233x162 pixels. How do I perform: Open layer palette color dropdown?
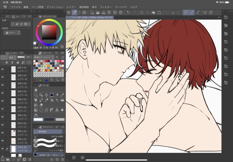click(x=4, y=57)
